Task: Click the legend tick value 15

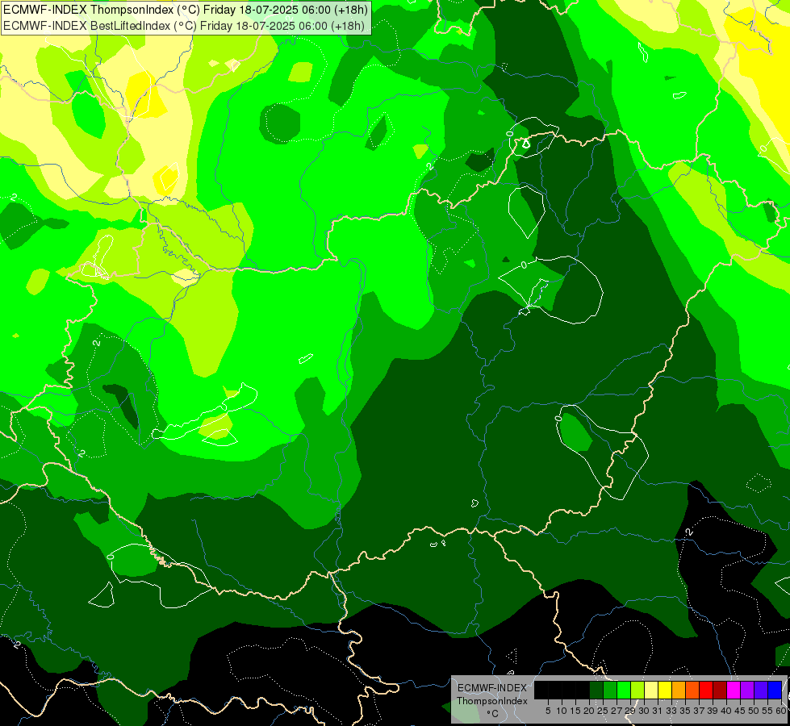Action: coord(575,711)
